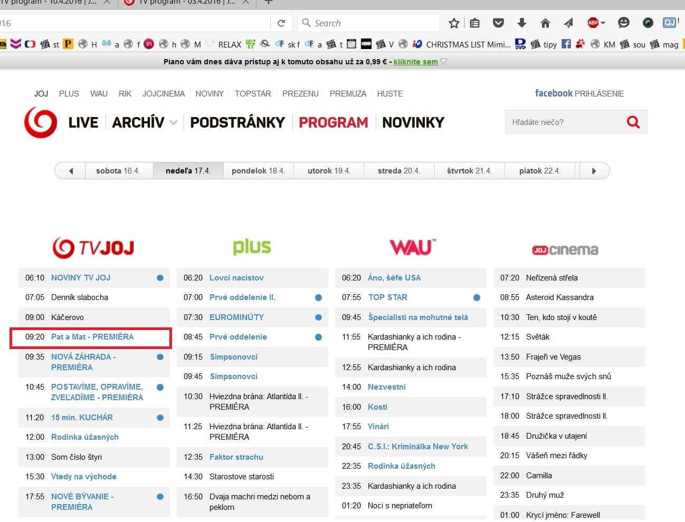This screenshot has width=685, height=522.
Task: Select the nedeľa 17.4. day tab
Action: [188, 171]
